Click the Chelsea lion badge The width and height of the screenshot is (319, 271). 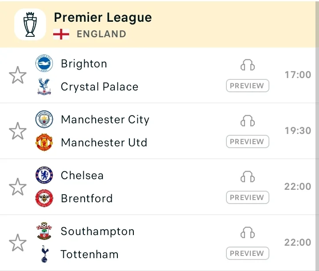tap(44, 175)
